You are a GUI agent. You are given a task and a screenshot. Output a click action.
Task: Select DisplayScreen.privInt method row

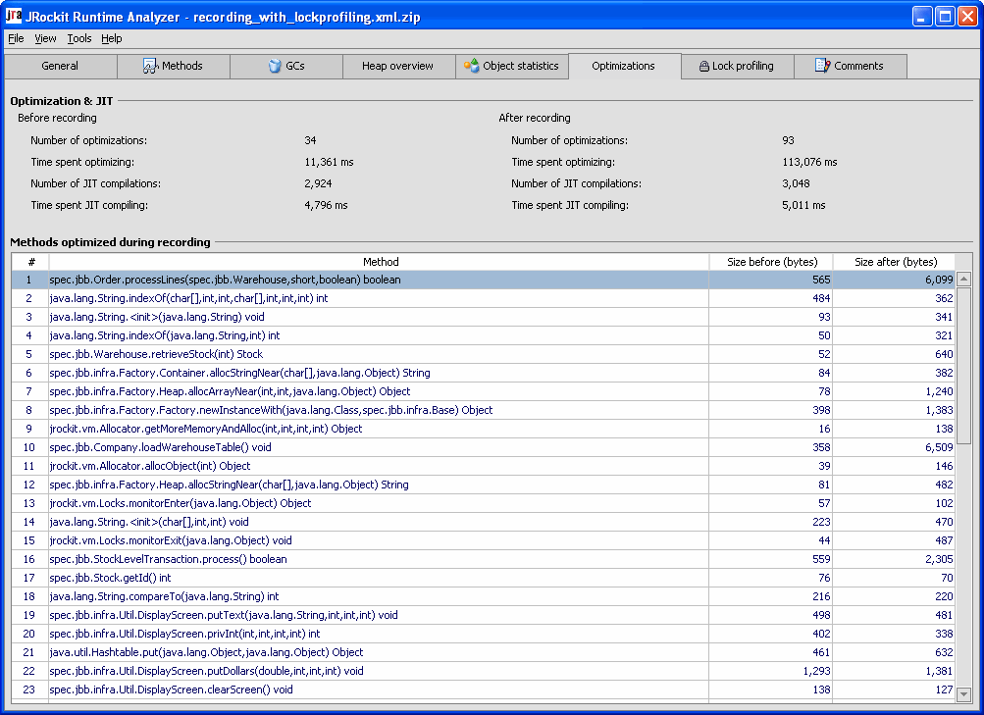pos(485,634)
